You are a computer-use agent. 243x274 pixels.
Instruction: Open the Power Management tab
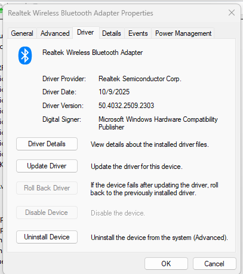point(183,33)
